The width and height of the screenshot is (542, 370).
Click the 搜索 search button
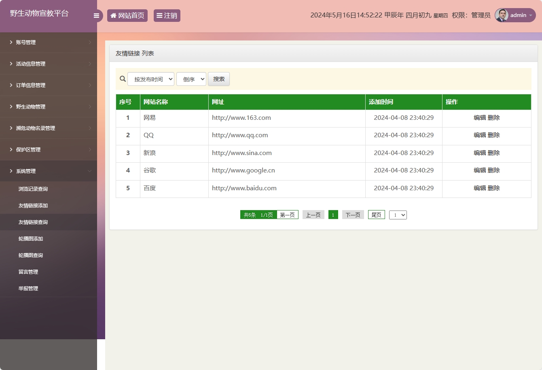tap(219, 79)
